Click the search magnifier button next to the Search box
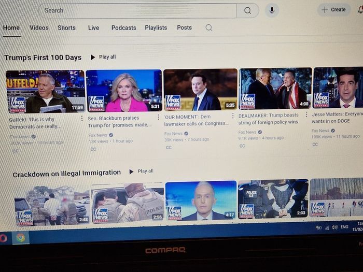This screenshot has width=363, height=272. [247, 10]
